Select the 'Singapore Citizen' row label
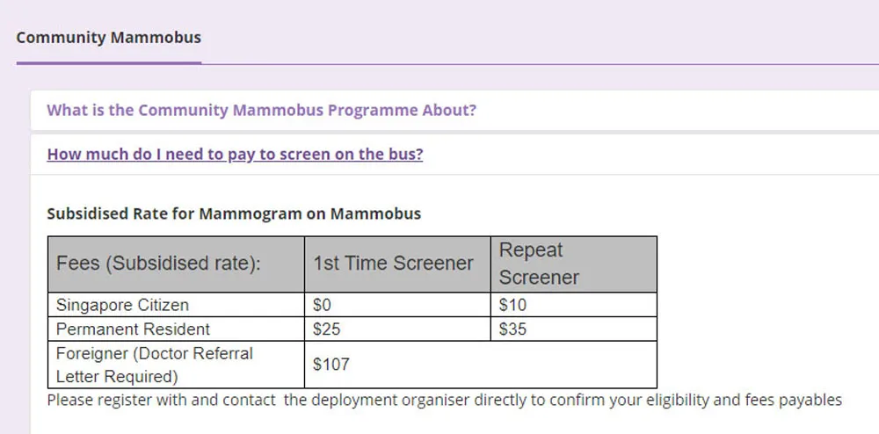The image size is (879, 434). [x=176, y=305]
